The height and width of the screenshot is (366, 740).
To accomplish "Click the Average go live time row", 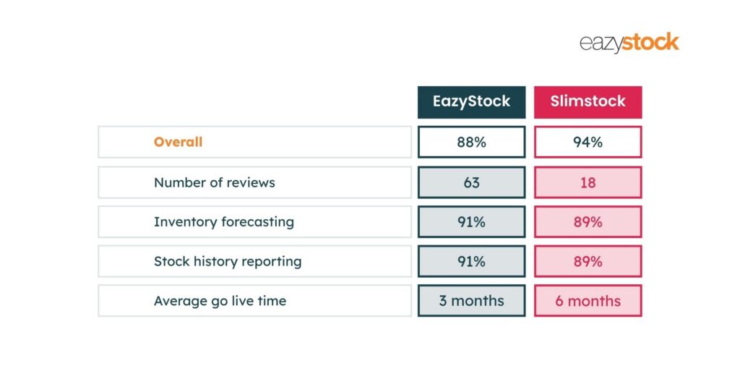I will [x=255, y=301].
